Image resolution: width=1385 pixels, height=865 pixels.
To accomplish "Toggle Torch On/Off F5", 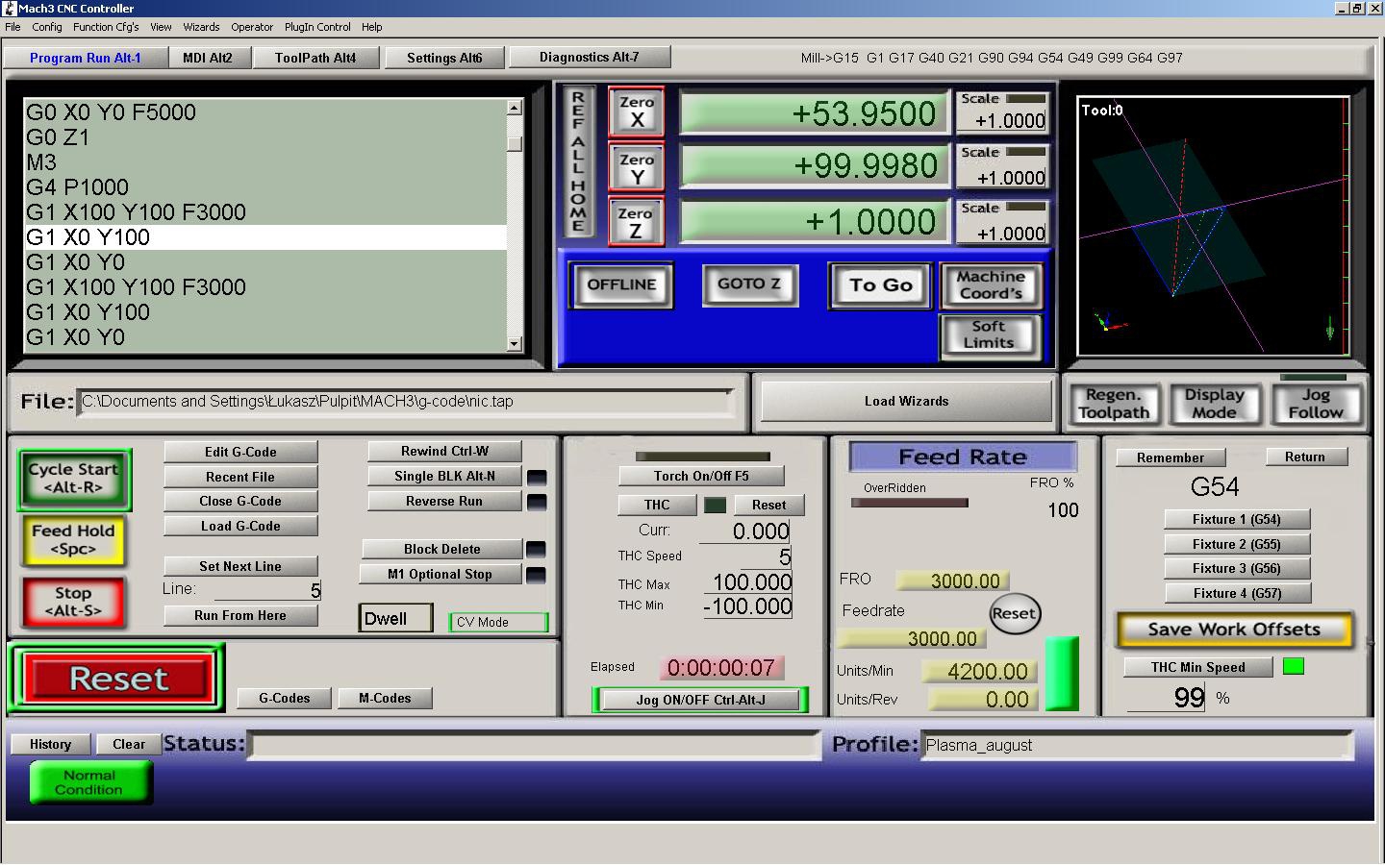I will [x=701, y=476].
